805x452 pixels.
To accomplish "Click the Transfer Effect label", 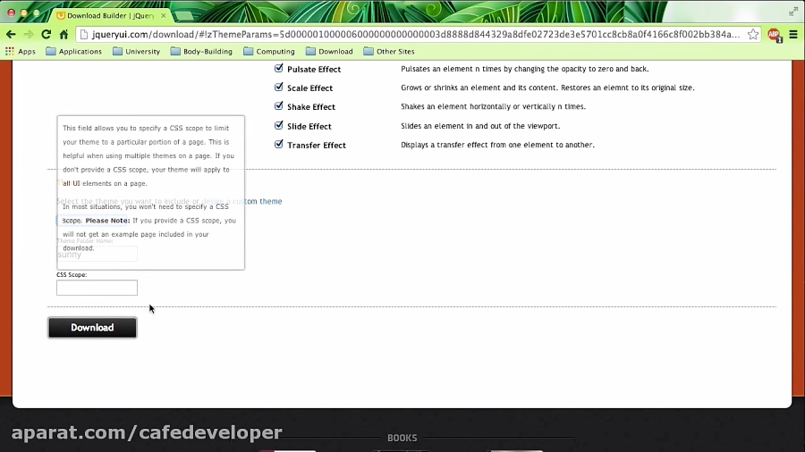I will tap(317, 145).
